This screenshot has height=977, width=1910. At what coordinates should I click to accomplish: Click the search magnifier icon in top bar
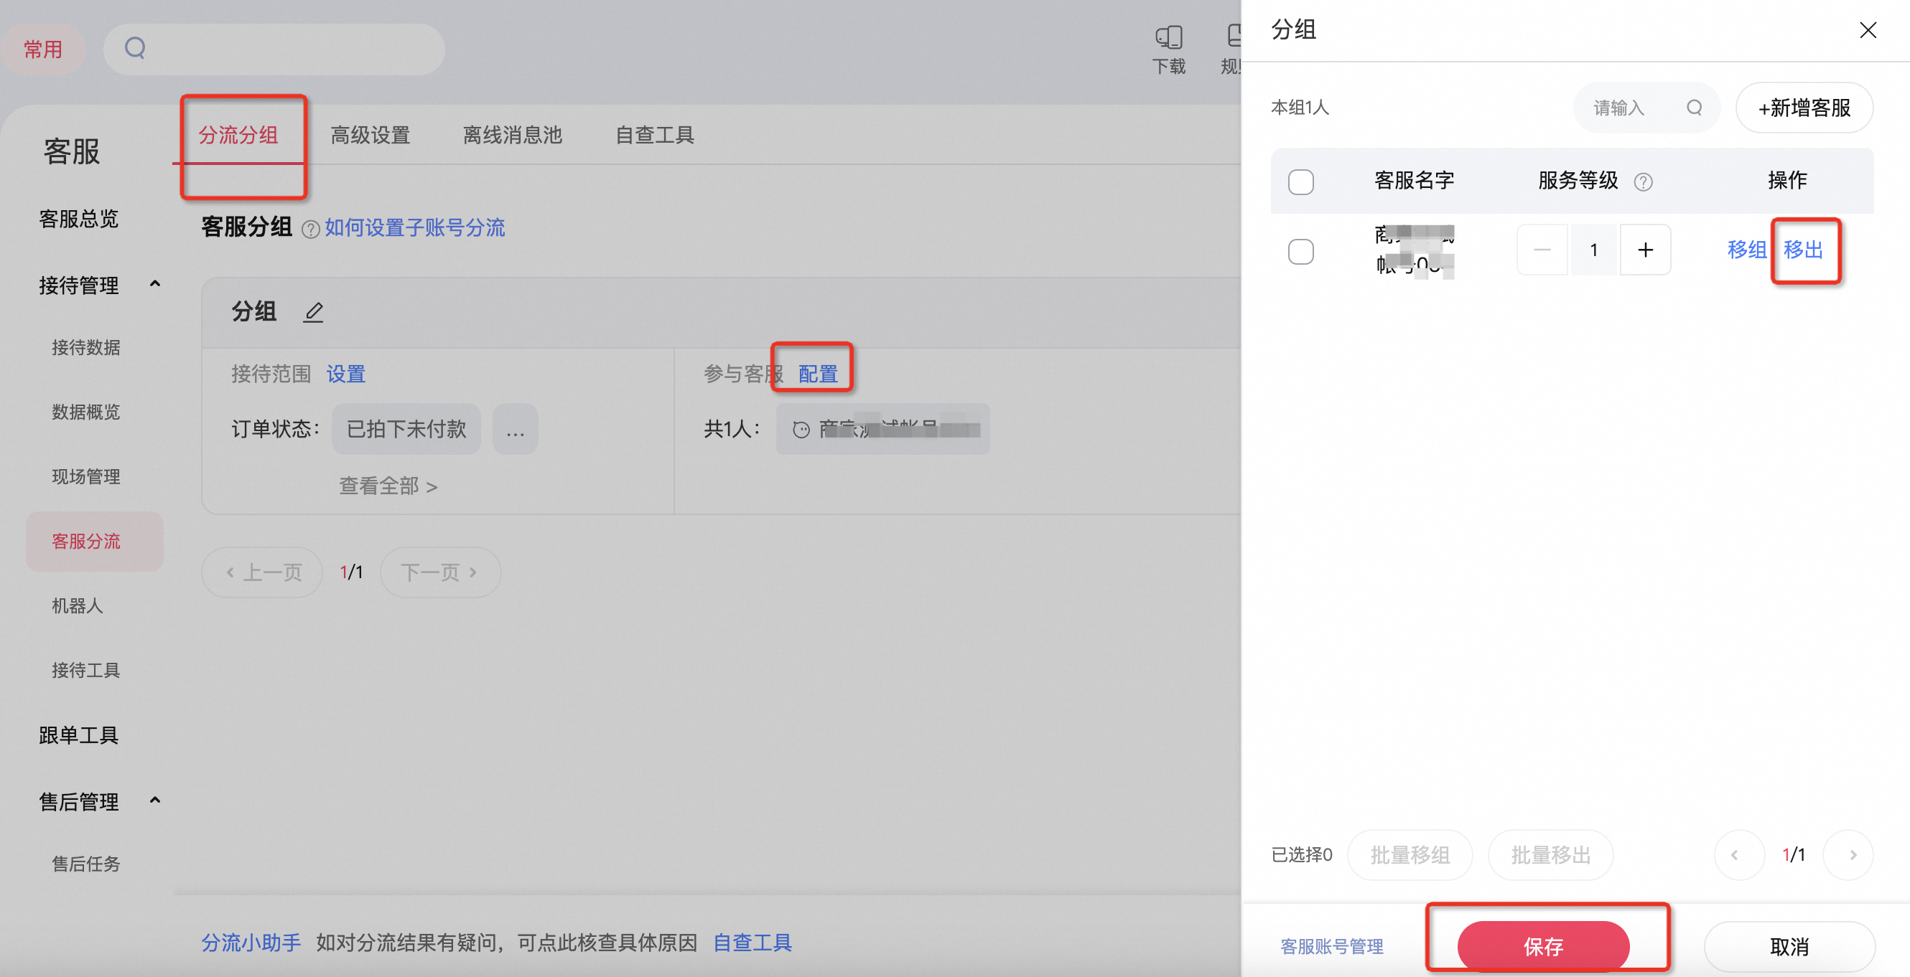(135, 49)
